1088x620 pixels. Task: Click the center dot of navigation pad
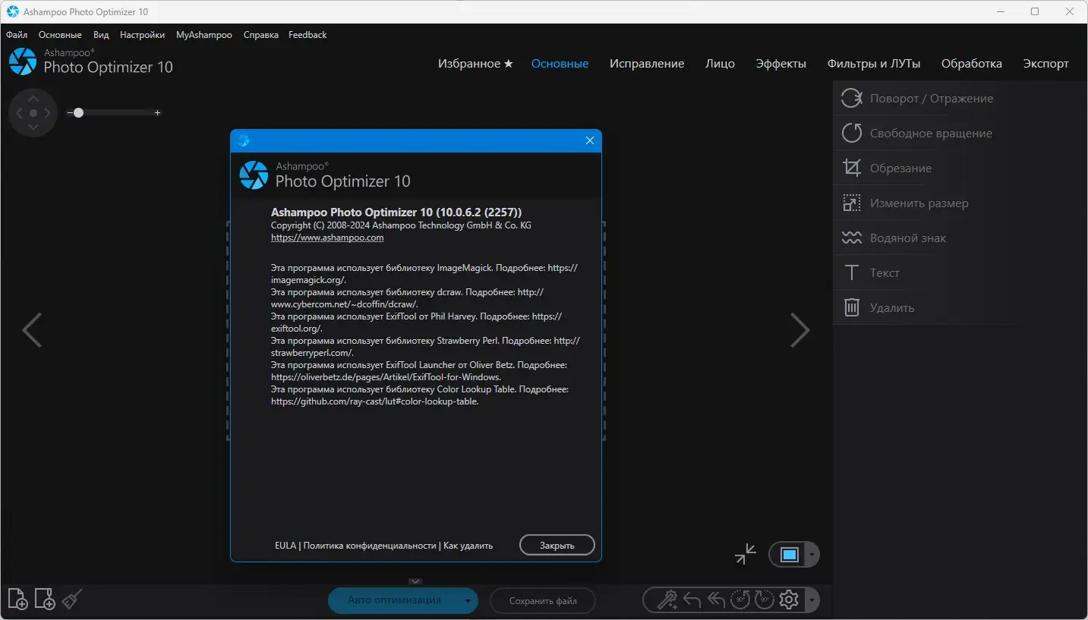pos(33,113)
